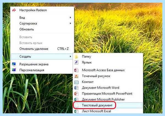
Task: Click the Microsoft Publisher document icon
Action: [76, 99]
